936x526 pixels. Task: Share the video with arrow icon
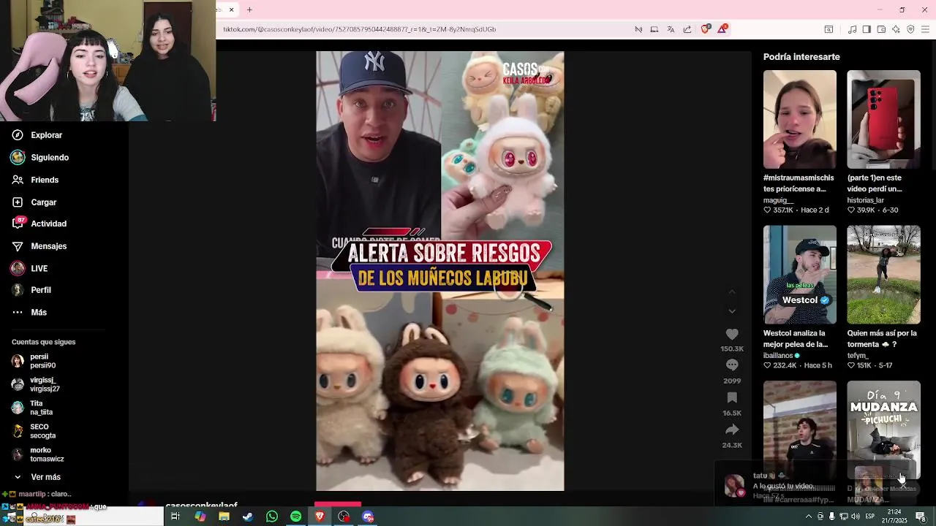click(732, 430)
